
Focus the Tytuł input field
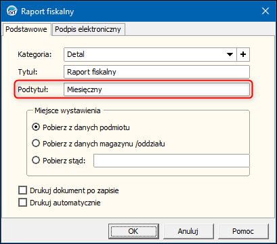point(156,72)
